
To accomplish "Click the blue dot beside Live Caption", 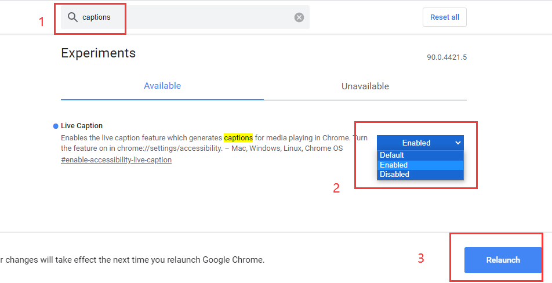I will pos(56,126).
